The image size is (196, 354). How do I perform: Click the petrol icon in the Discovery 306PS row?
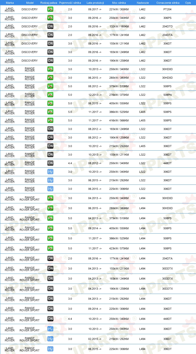(x=50, y=18)
